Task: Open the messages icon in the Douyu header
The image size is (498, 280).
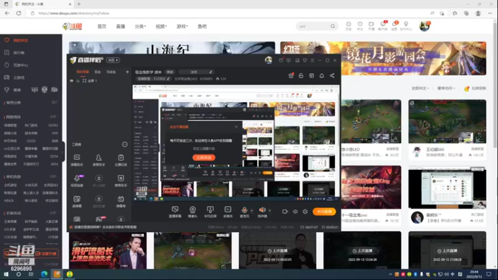Action: 394,26
